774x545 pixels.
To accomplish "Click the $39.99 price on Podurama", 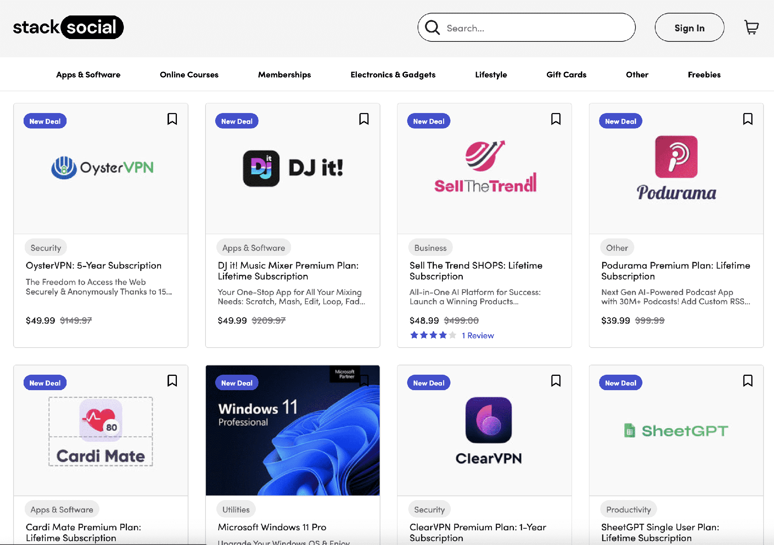I will click(x=616, y=320).
